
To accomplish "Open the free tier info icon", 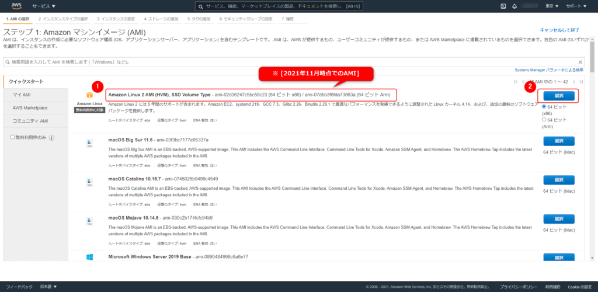I will 51,138.
